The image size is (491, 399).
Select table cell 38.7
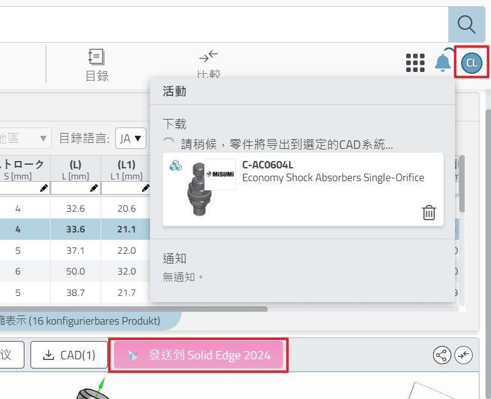tap(76, 292)
